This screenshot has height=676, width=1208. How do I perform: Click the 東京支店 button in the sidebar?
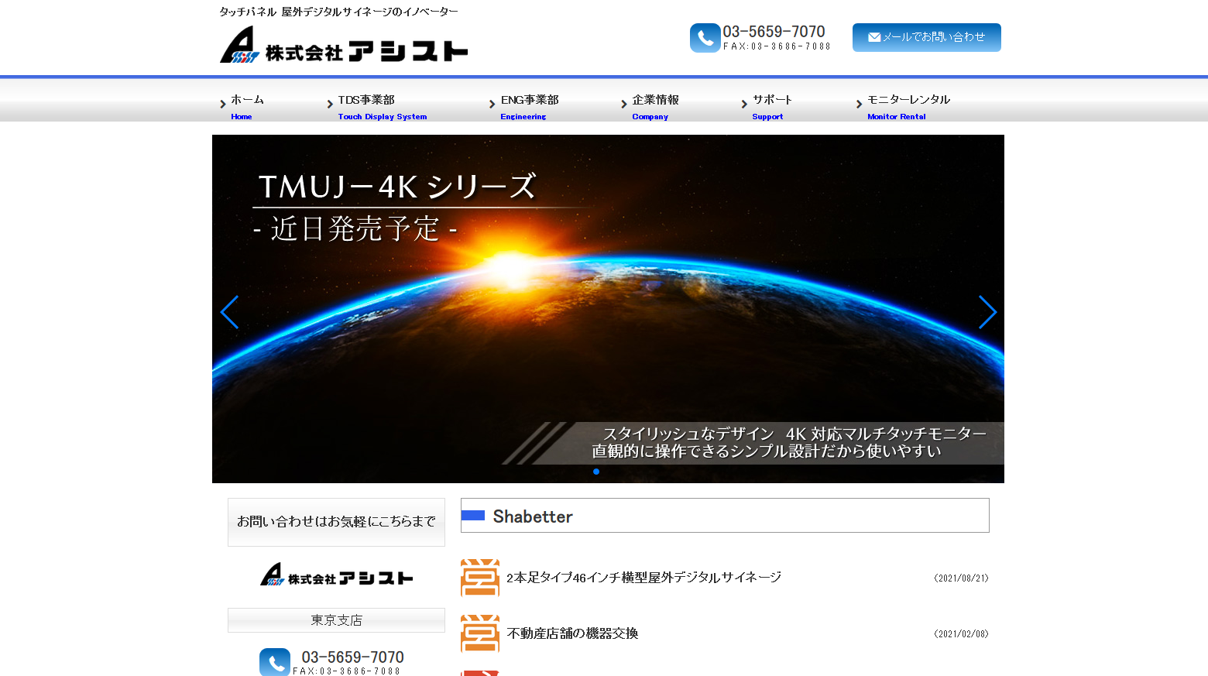(336, 619)
